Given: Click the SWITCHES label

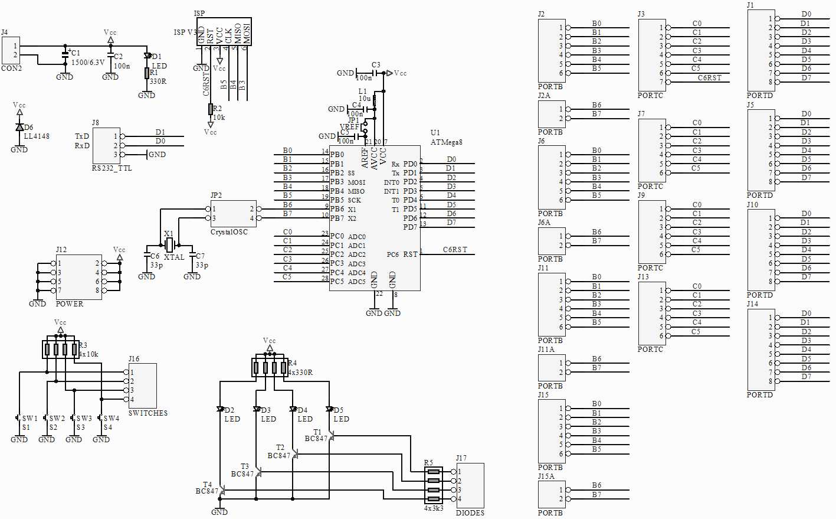Looking at the screenshot, I should pyautogui.click(x=148, y=413).
